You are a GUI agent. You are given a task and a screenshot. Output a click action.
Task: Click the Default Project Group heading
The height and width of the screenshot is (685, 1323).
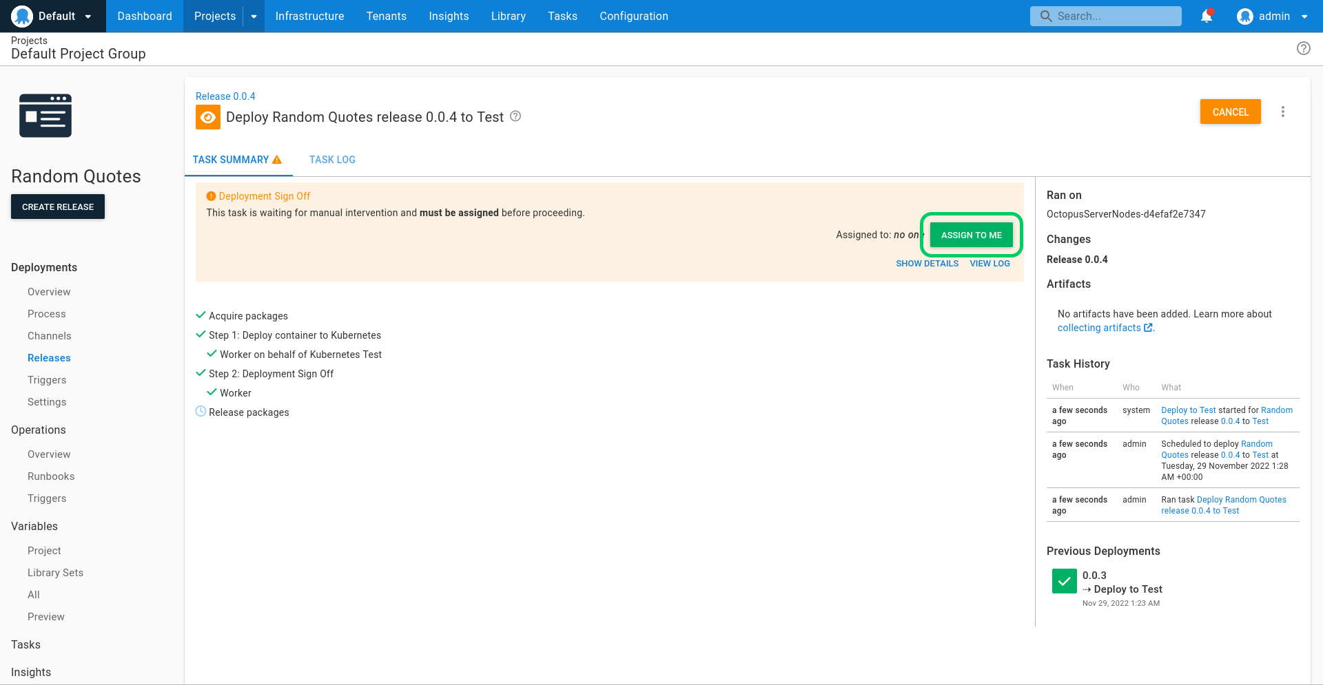(x=79, y=54)
